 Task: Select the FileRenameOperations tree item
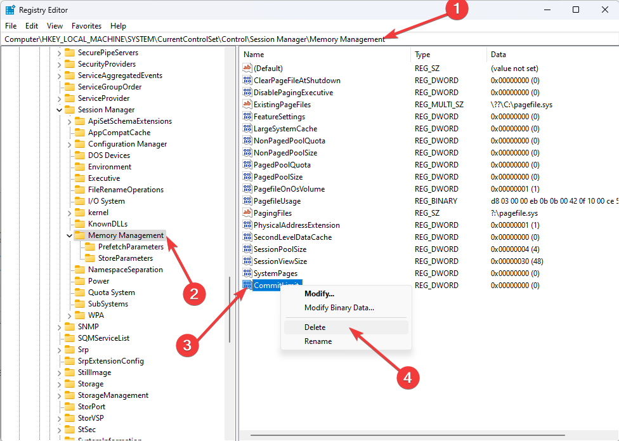coord(126,190)
